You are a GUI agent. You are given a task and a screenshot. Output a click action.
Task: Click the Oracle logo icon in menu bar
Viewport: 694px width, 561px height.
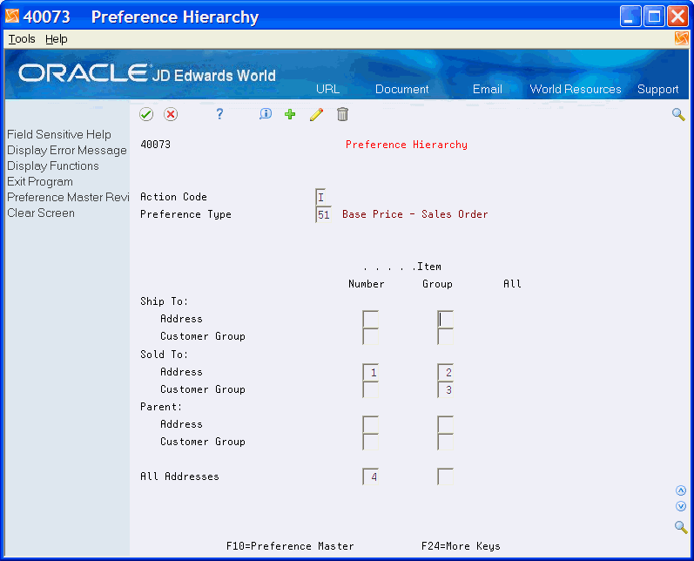click(x=682, y=38)
